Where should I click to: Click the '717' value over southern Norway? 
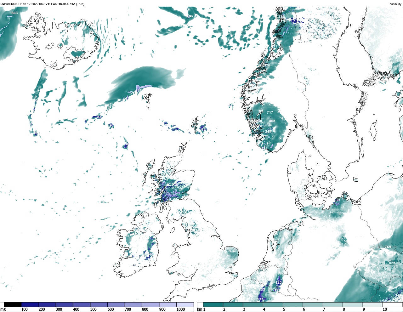pos(270,112)
